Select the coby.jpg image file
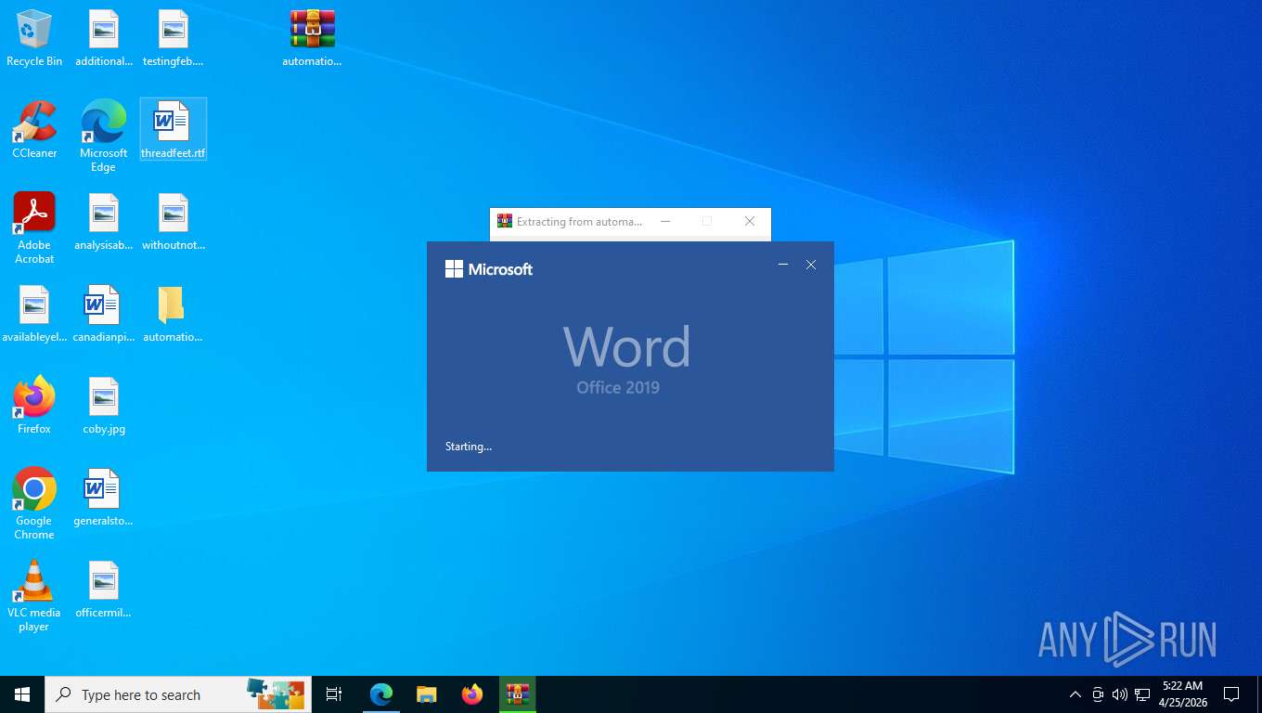 click(104, 406)
